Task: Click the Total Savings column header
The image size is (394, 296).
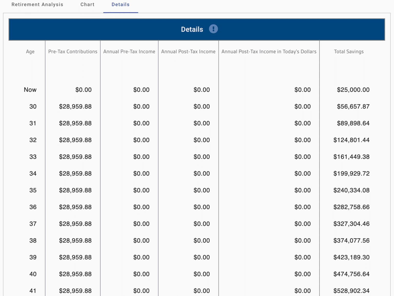Action: (349, 52)
